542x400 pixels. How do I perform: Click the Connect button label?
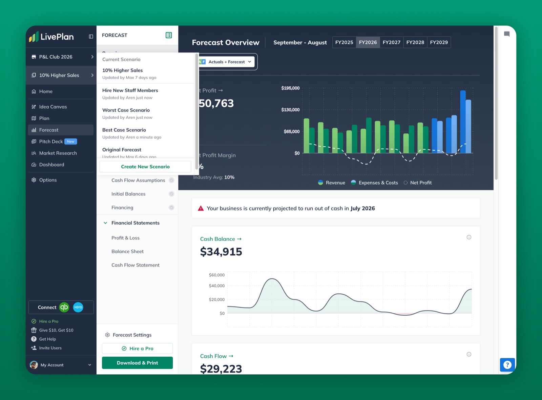tap(47, 307)
